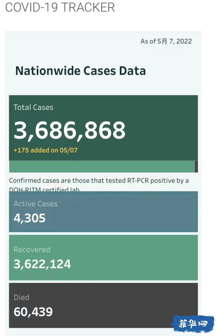This screenshot has height=336, width=217.
Task: Select the As of 5月 7, 2022 date
Action: tap(166, 41)
